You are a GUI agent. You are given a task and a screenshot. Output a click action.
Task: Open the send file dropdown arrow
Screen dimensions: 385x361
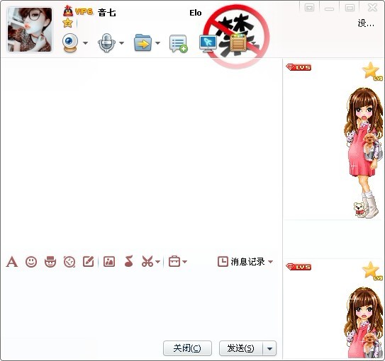(x=157, y=43)
